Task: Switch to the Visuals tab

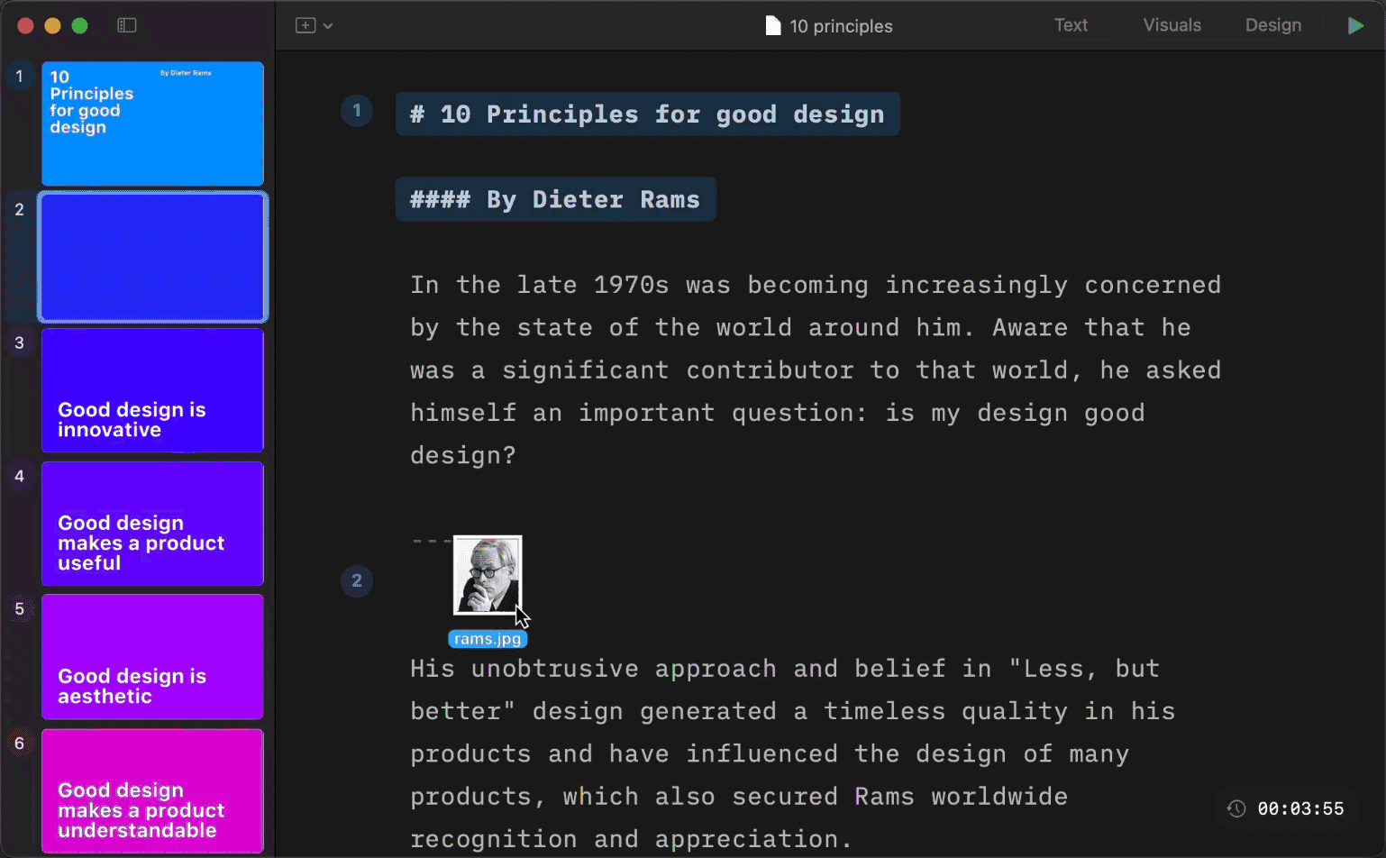Action: coord(1172,25)
